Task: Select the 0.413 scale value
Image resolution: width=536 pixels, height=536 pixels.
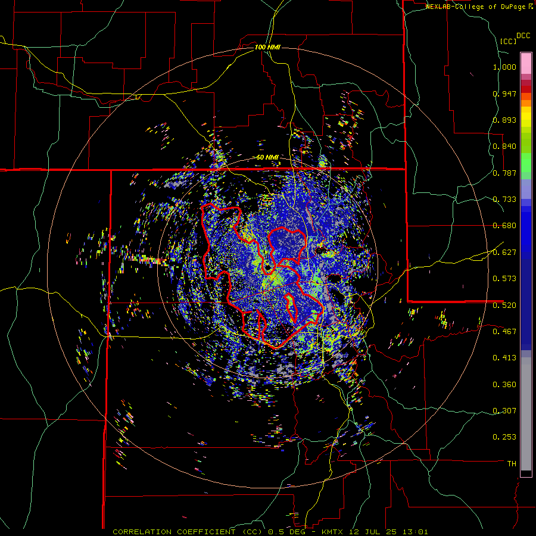Action: click(x=504, y=358)
